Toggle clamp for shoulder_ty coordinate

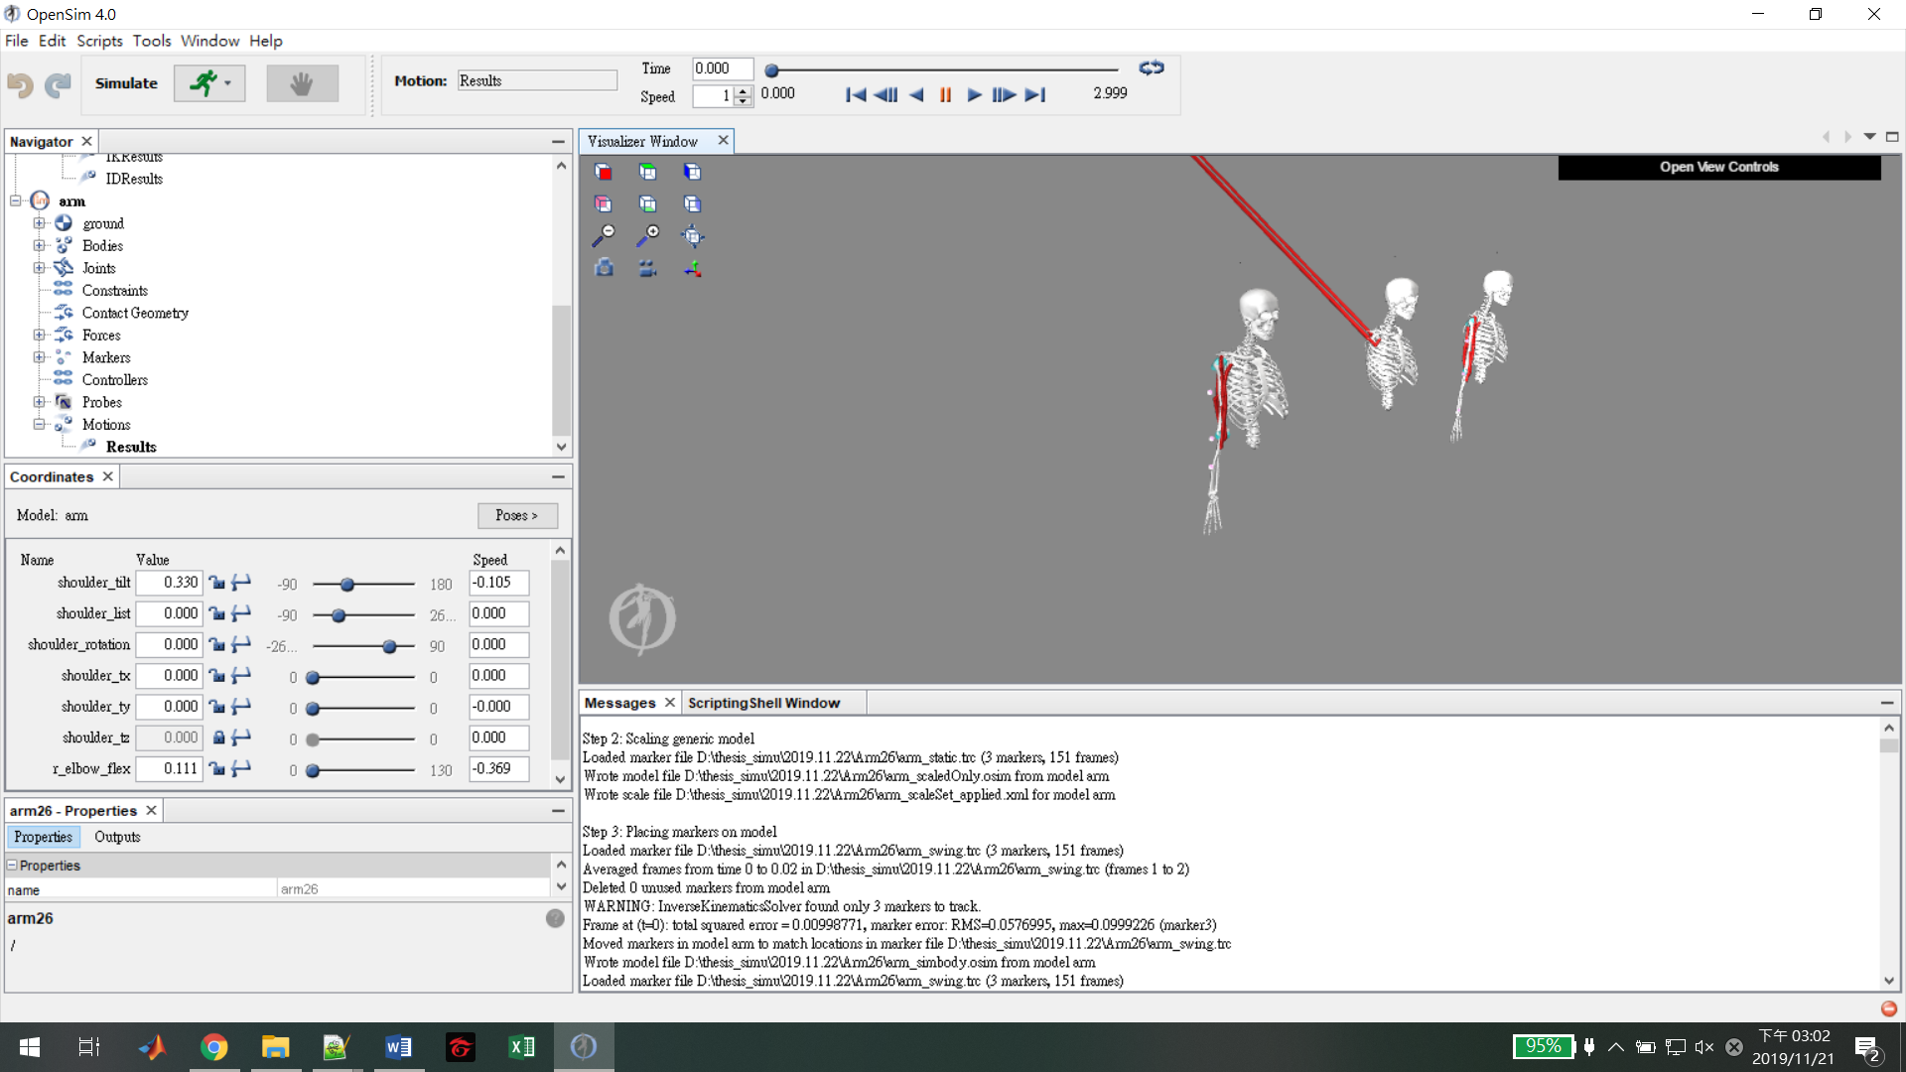[241, 707]
